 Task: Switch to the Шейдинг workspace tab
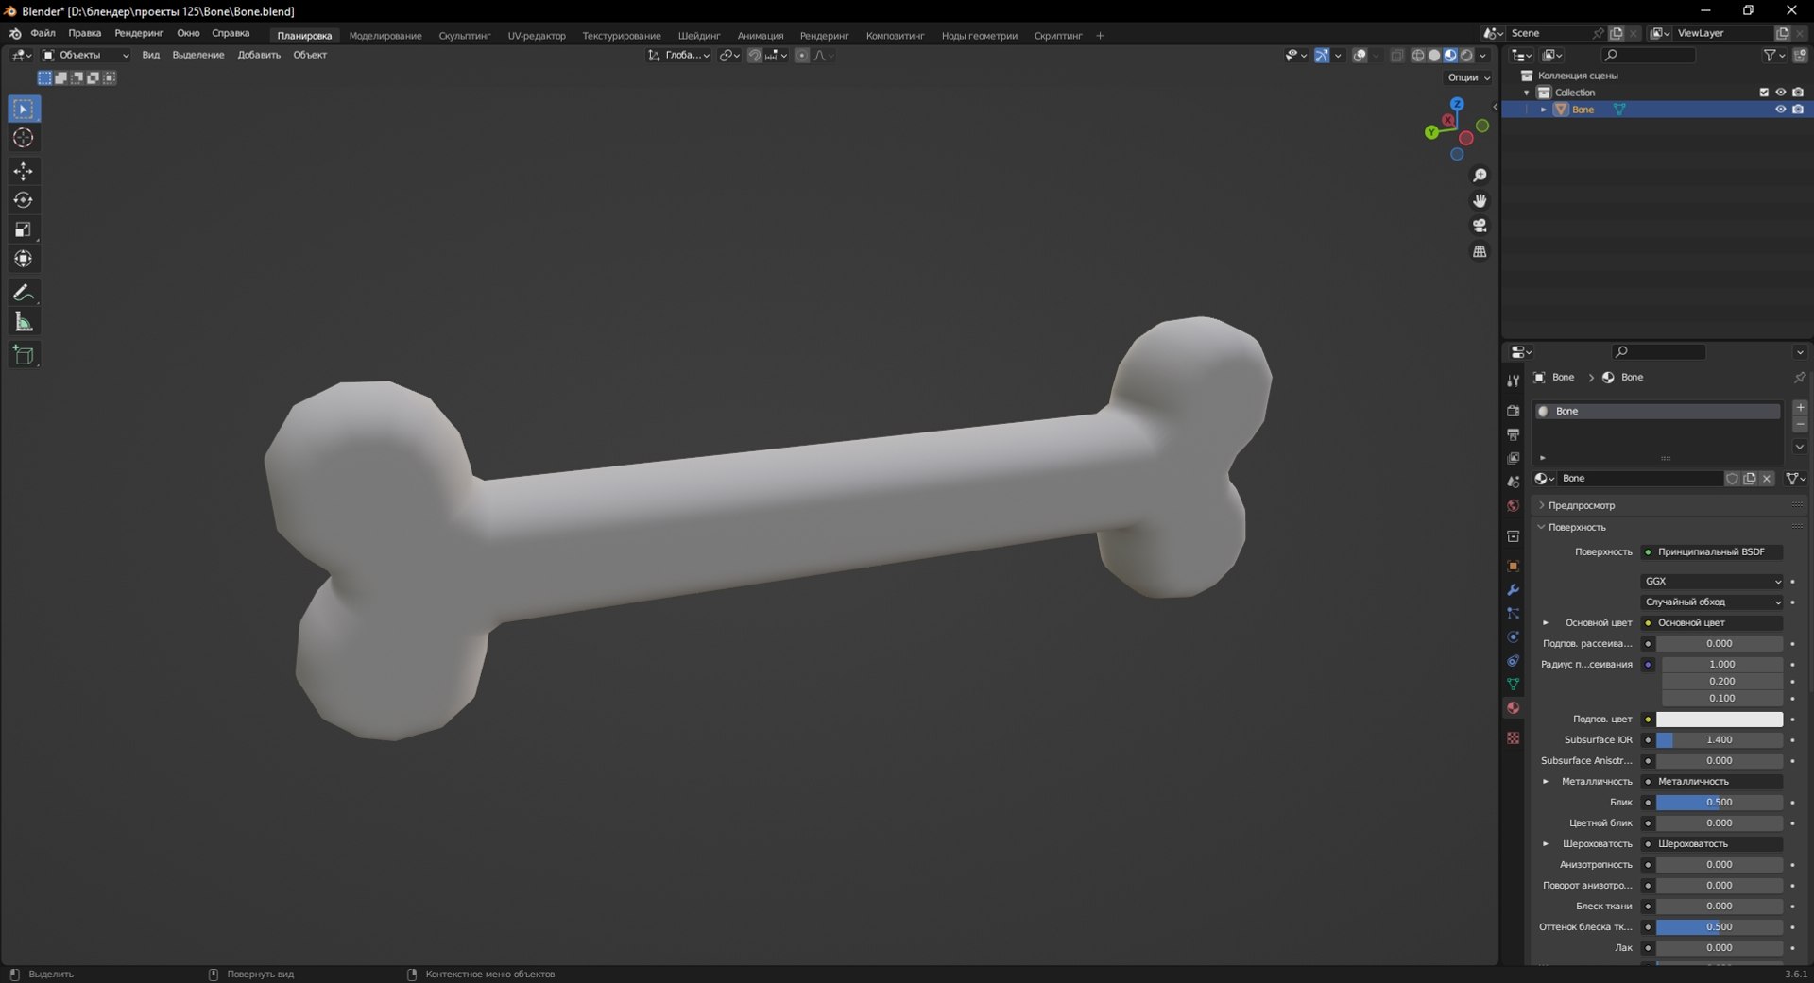pos(699,36)
